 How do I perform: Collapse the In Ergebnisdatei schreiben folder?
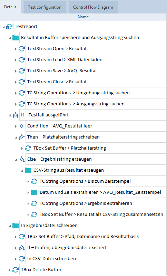click(x=10, y=226)
